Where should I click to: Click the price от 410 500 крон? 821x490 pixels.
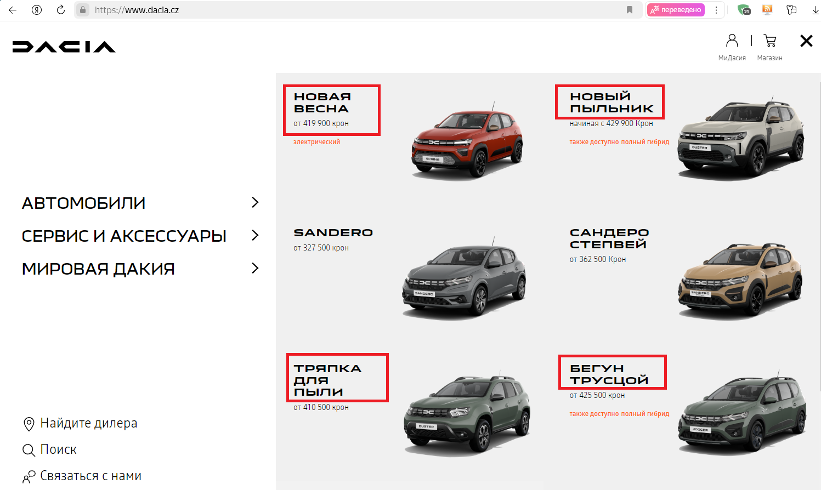(321, 407)
